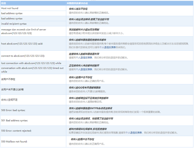194x148 pixels.
Task: Click the '550 Mailbox not found;' cell
Action: [x=14, y=141]
